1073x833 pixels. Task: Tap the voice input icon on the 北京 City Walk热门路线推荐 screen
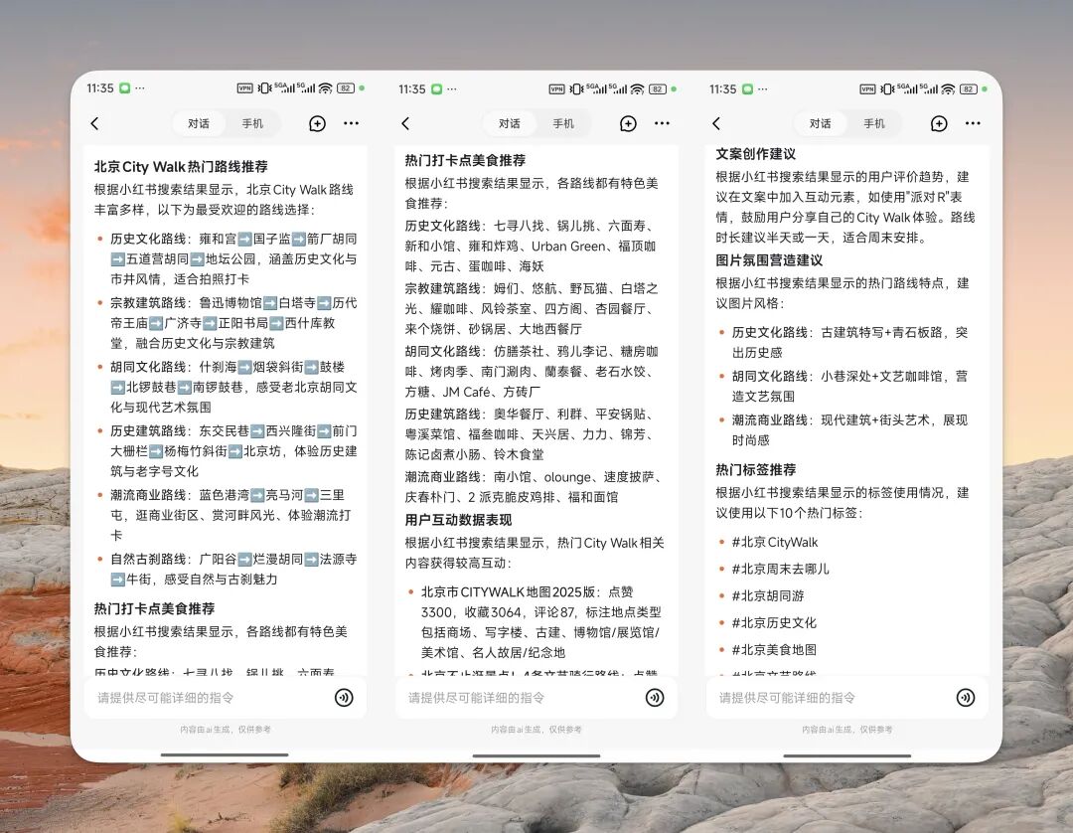pyautogui.click(x=344, y=698)
